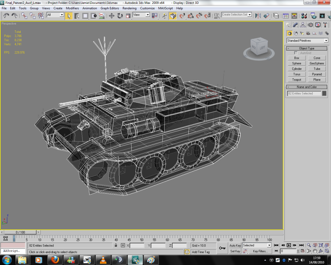Click the object color swatch
331x265 pixels.
[324, 93]
